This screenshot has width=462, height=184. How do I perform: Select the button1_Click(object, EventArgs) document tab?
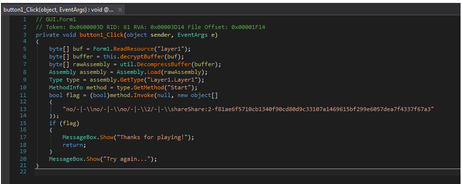click(x=58, y=10)
